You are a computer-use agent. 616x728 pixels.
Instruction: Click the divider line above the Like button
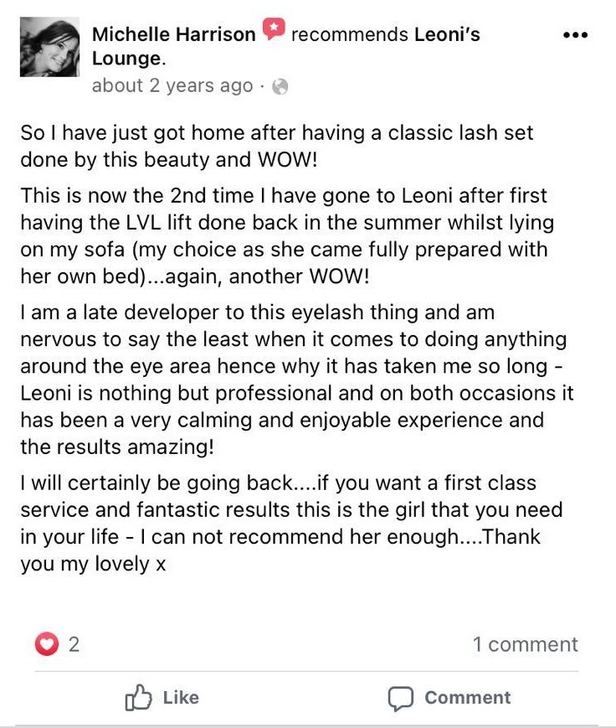pos(306,671)
